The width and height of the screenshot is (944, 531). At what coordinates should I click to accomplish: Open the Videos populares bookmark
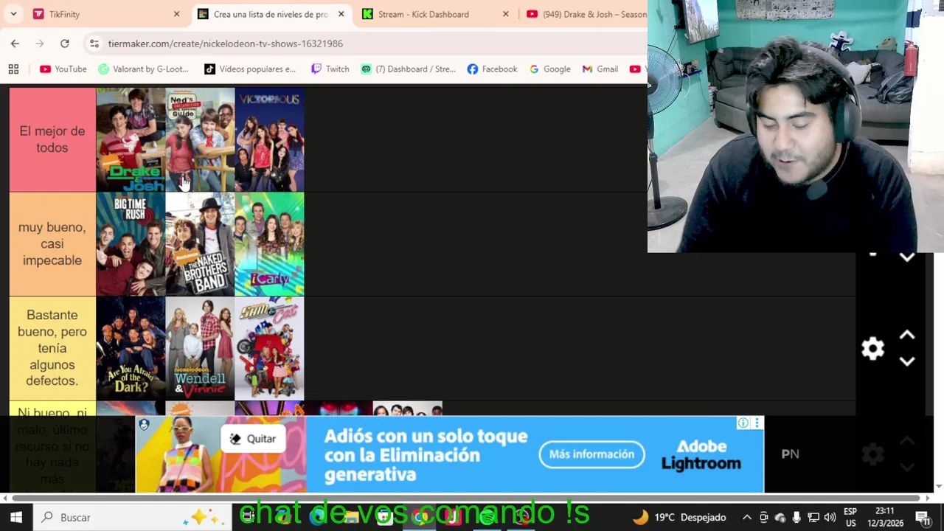point(250,69)
